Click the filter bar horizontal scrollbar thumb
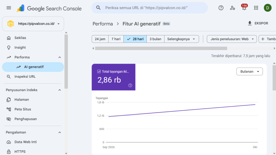The width and height of the screenshot is (276, 155). (161, 48)
